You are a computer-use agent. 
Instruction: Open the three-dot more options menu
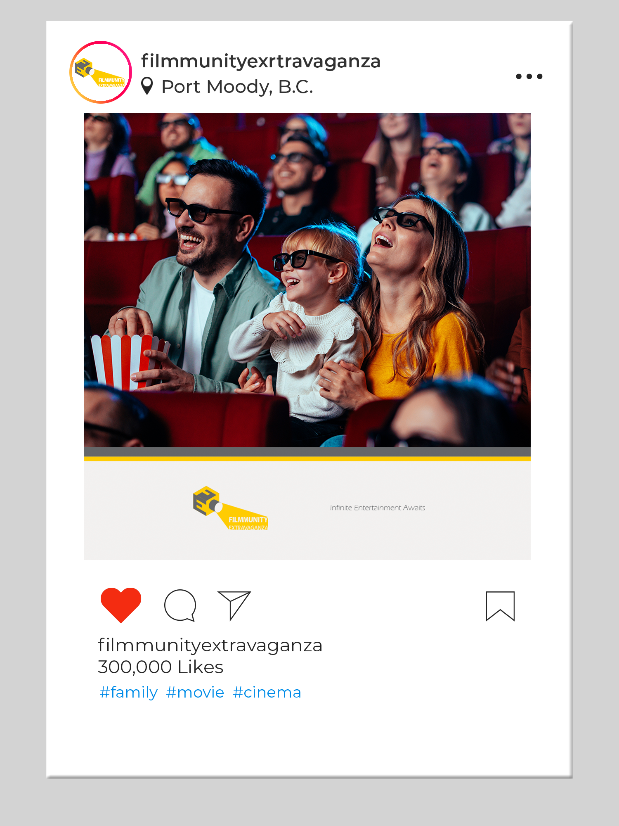[x=529, y=76]
